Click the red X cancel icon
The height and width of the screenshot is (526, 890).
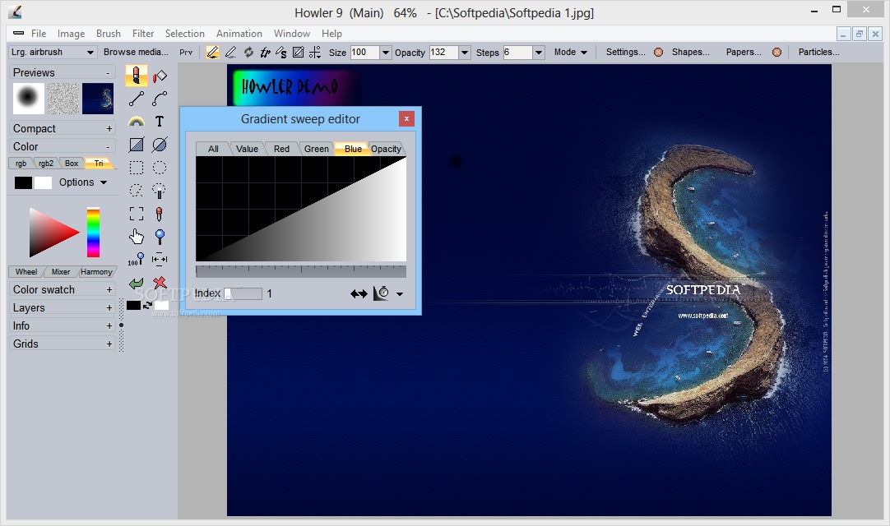click(160, 283)
